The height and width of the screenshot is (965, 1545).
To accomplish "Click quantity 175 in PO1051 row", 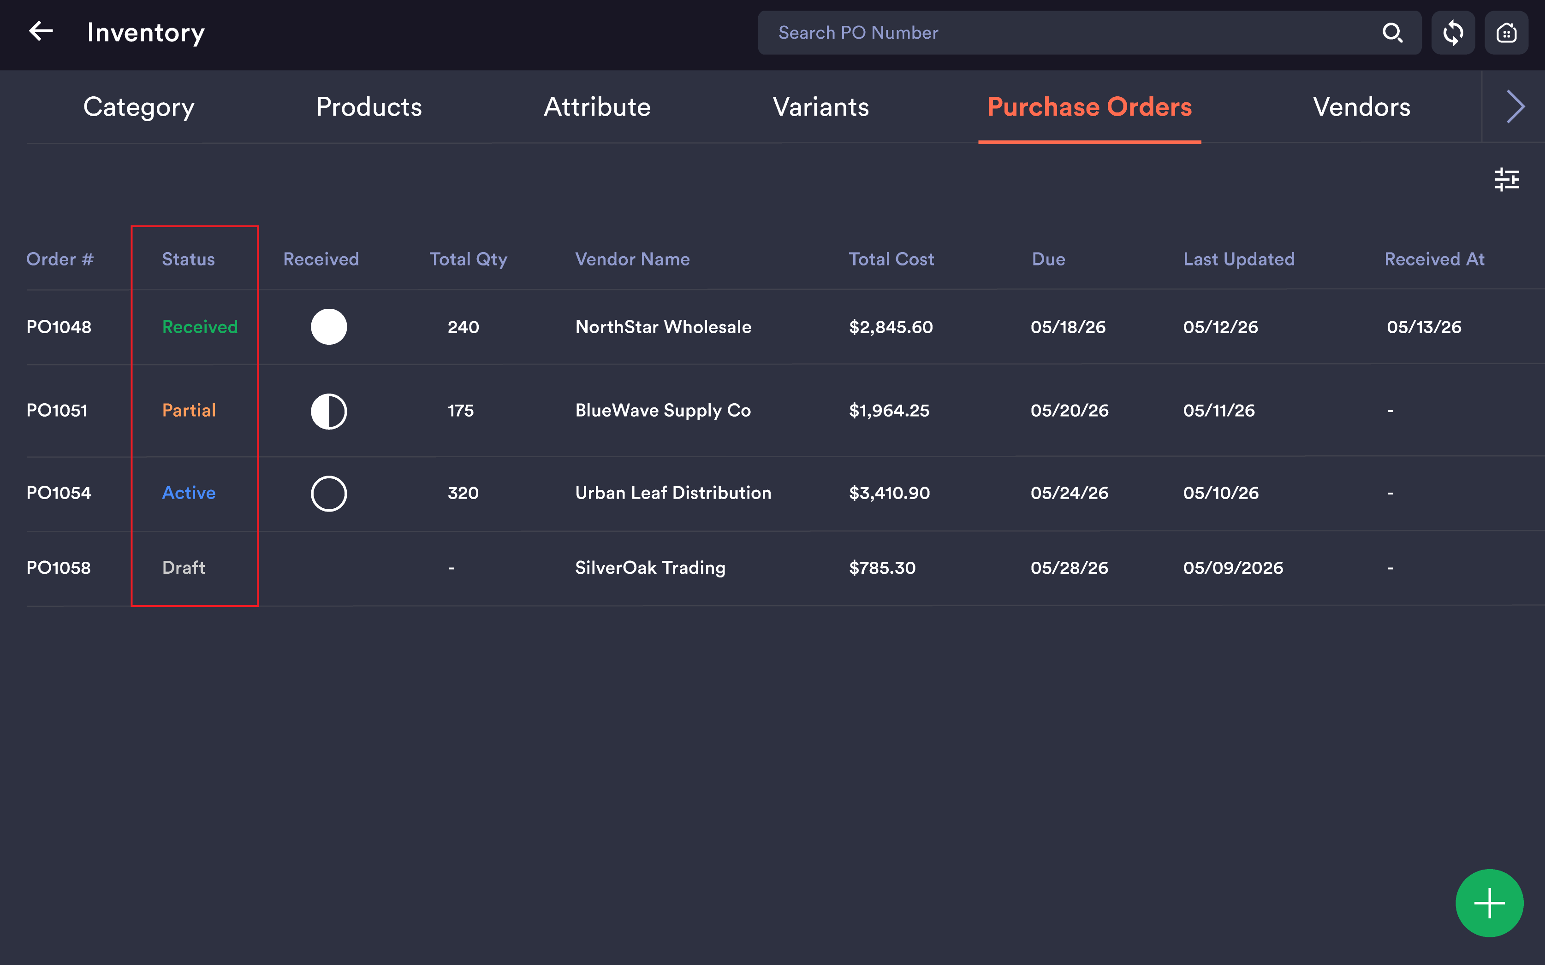I will click(x=460, y=411).
